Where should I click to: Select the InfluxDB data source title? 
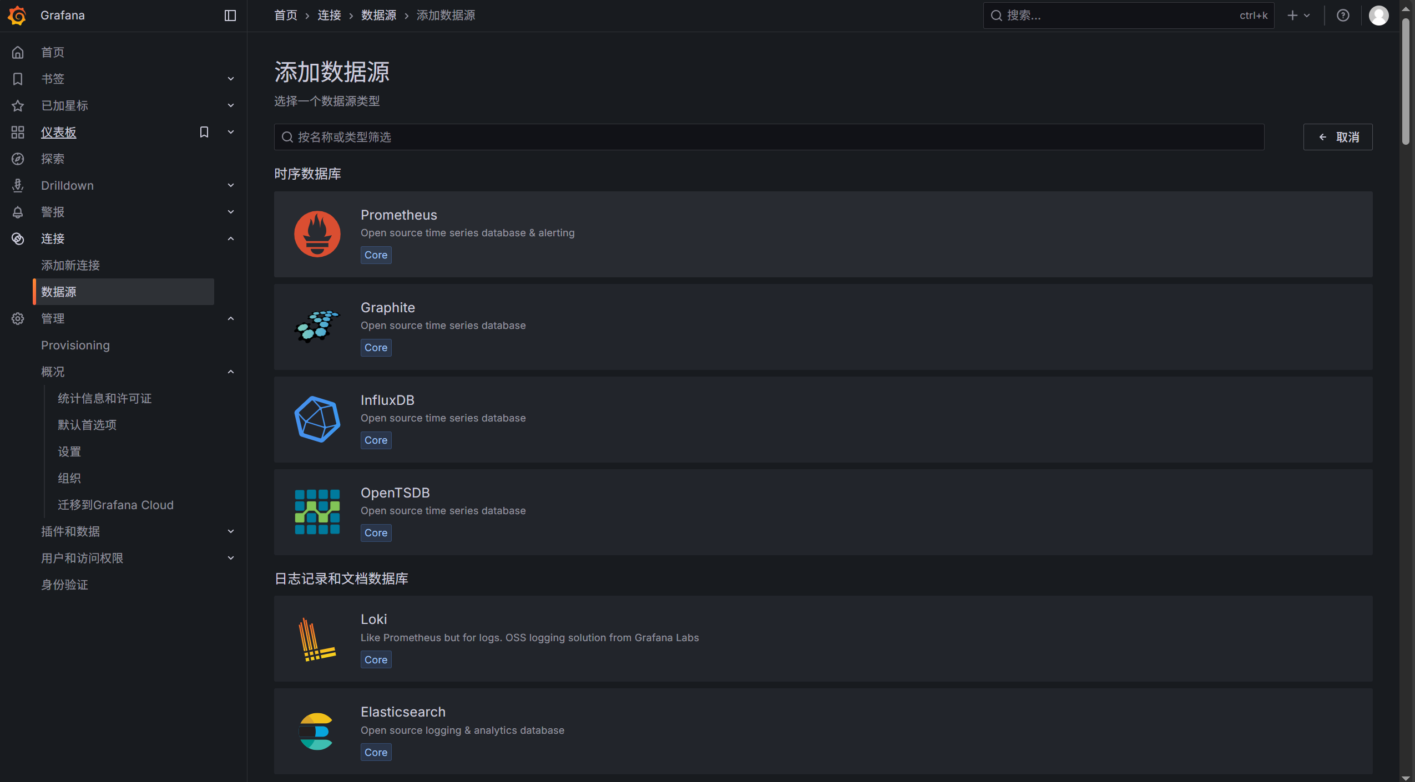point(387,400)
